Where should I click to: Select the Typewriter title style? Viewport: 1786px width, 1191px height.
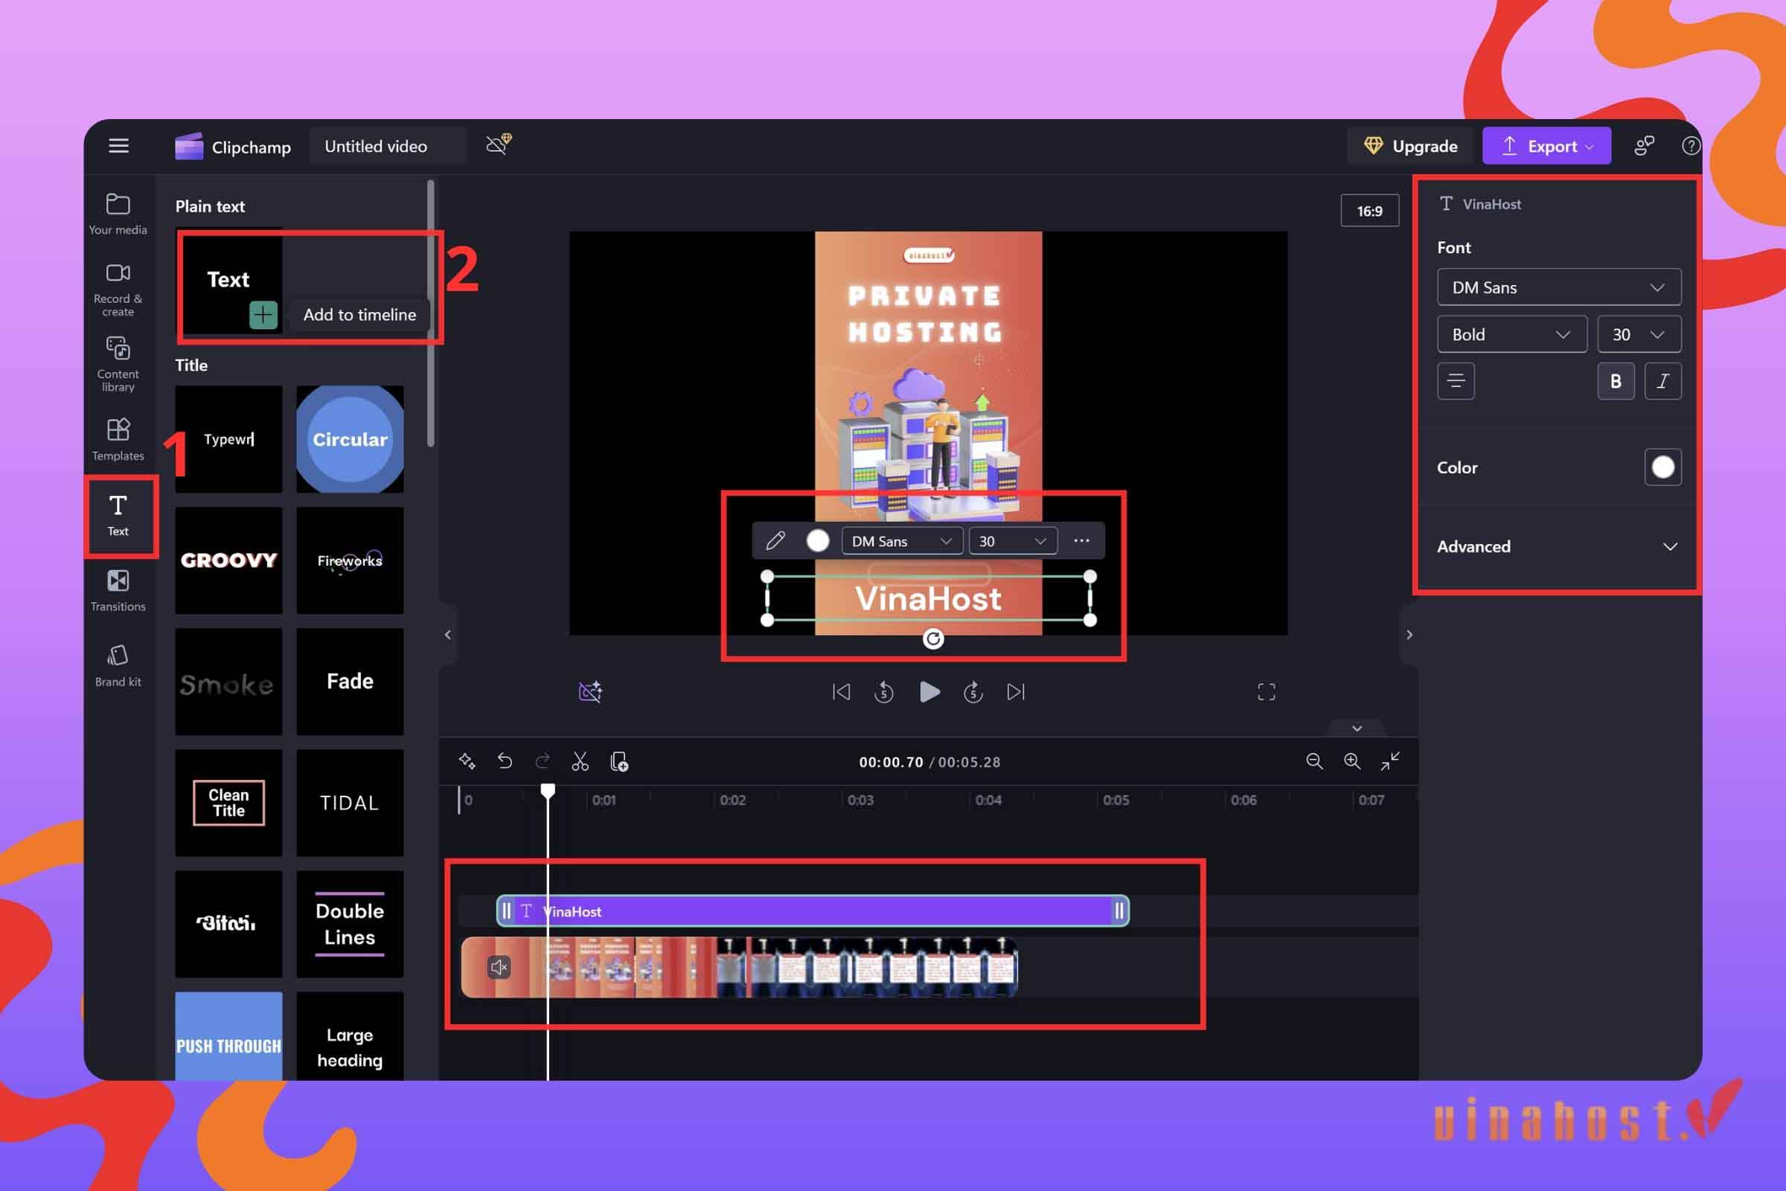[228, 439]
